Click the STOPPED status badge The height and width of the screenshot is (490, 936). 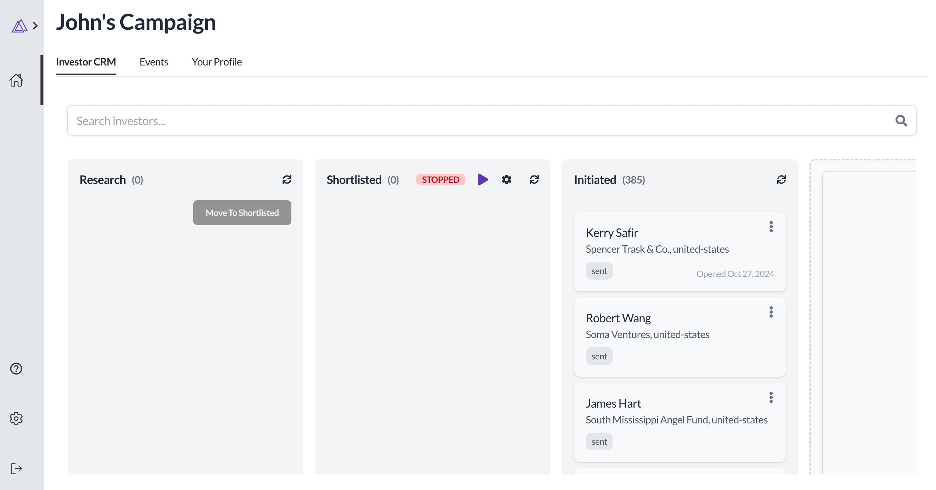[x=440, y=180]
